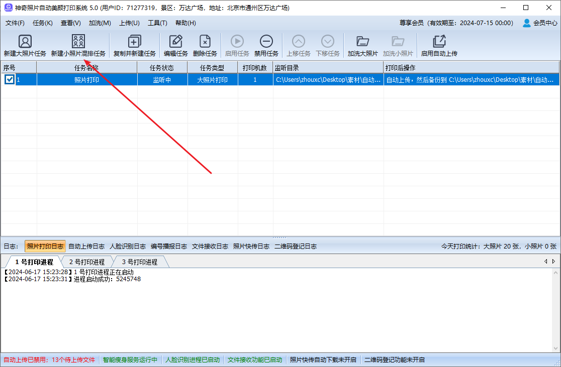Open the 任务(K) menu
Viewport: 561px width, 367px height.
tap(42, 23)
